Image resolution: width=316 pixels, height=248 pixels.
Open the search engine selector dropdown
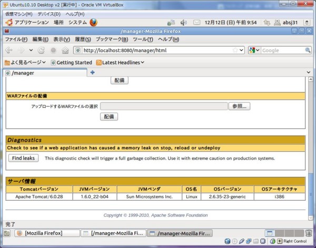click(x=254, y=50)
